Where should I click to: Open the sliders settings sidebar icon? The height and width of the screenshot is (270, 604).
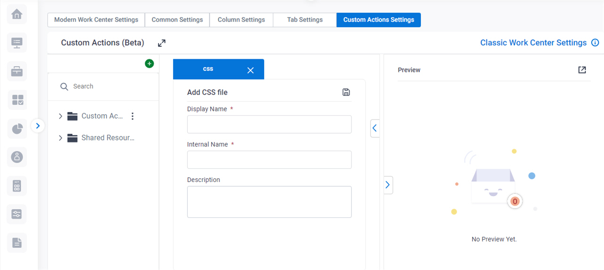point(17,214)
